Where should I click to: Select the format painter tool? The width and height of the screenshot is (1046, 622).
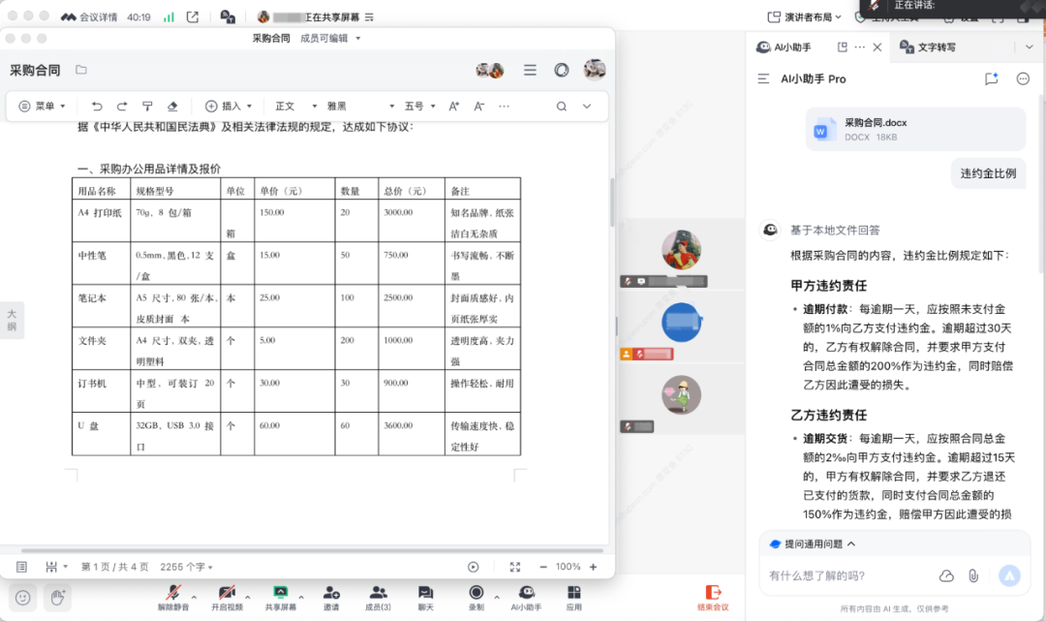coord(147,107)
